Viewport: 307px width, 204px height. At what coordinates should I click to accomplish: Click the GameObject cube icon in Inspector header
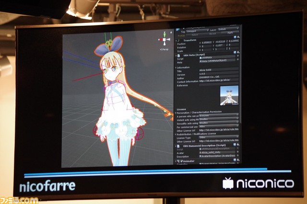pos(178,30)
